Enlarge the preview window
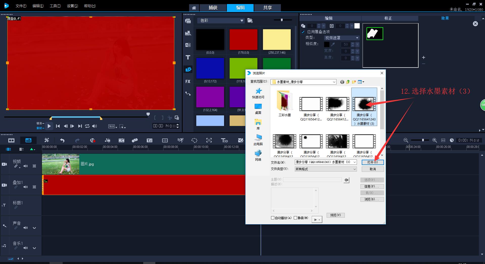 pos(177,118)
